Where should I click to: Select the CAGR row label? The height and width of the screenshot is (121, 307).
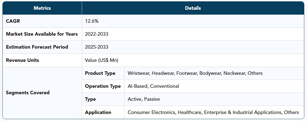click(x=13, y=21)
